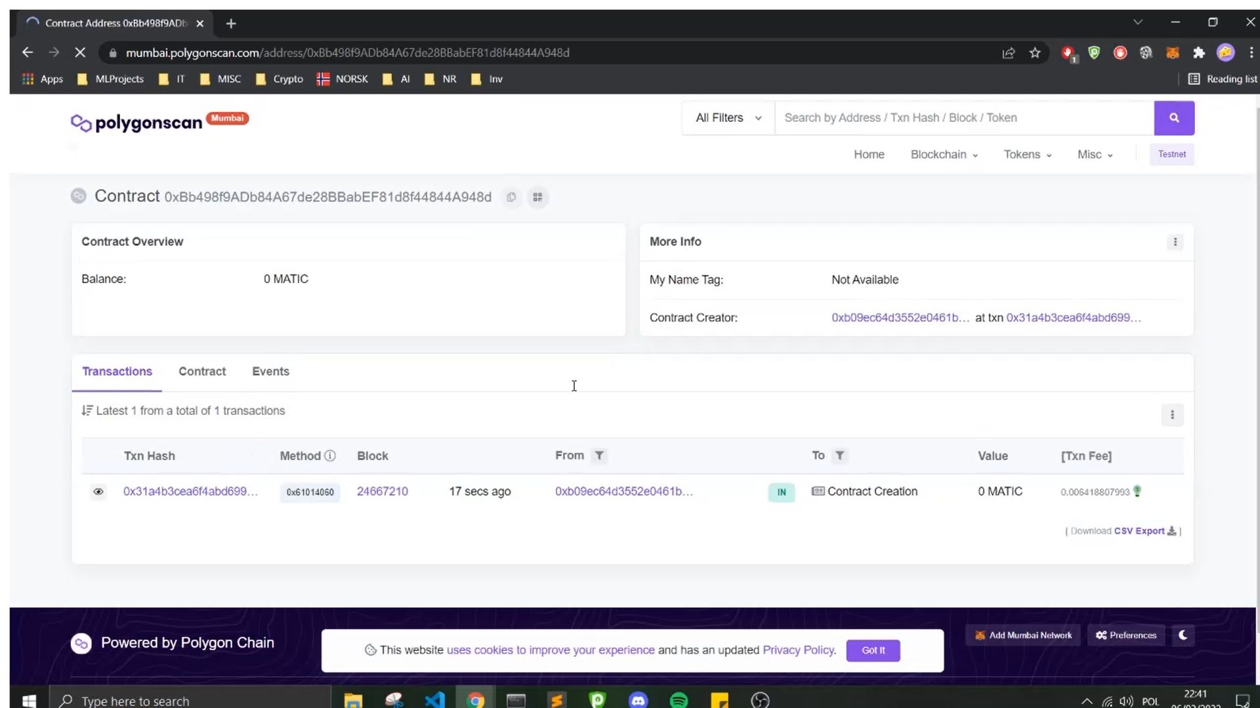This screenshot has width=1260, height=708.
Task: Open the MetaMask fox extension
Action: click(1173, 53)
